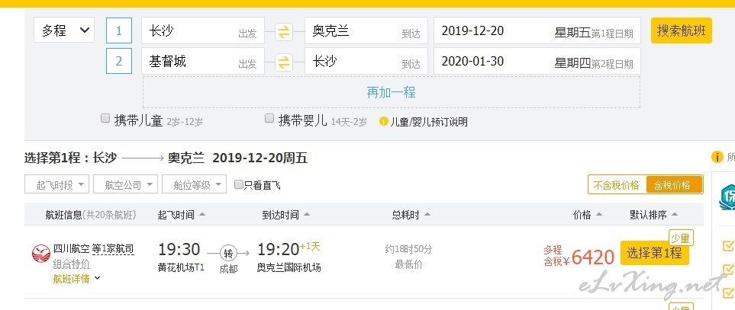735x310 pixels.
Task: Click the 转 transfer circle icon
Action: click(x=228, y=254)
